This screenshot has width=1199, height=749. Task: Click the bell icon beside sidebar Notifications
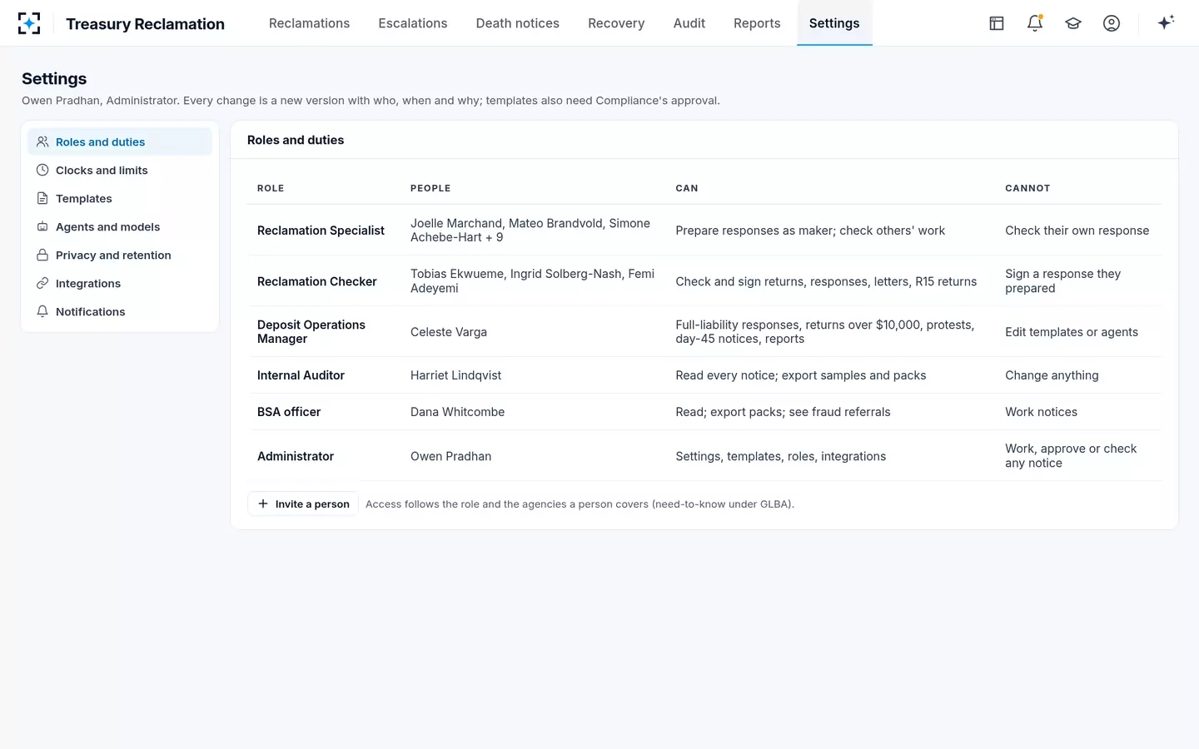42,311
